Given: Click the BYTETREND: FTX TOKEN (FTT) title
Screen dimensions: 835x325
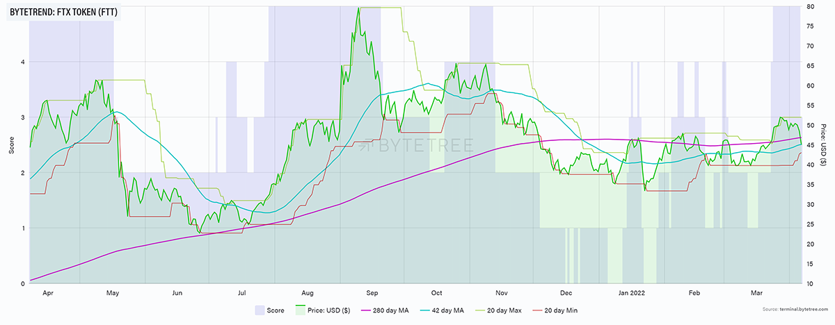Looking at the screenshot, I should pos(64,12).
